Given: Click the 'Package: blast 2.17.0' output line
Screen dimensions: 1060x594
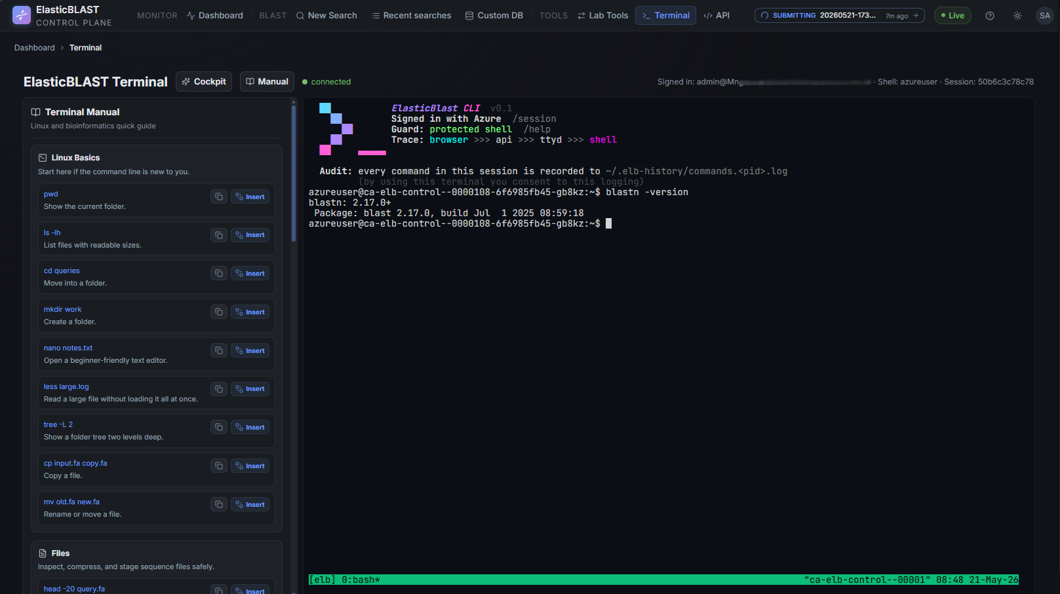Looking at the screenshot, I should coord(448,213).
